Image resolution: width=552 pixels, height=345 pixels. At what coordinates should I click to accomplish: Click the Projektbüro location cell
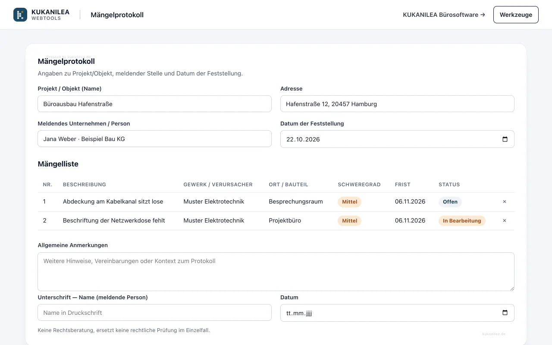coord(285,220)
